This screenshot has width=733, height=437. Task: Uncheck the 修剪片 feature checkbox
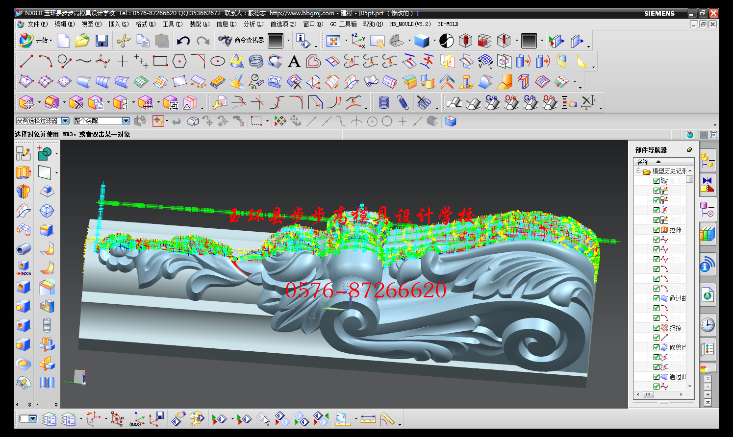[657, 347]
